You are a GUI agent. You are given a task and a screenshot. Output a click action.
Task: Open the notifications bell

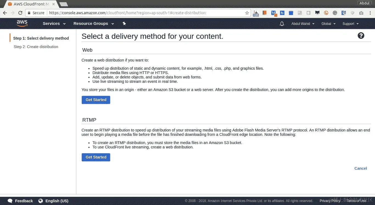[x=282, y=24]
